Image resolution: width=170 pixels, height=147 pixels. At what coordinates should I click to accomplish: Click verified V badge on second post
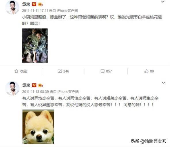[34, 85]
